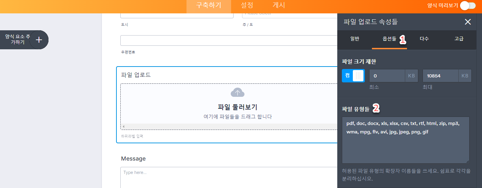The image size is (482, 188).
Task: Open the 다수 properties tab
Action: tap(424, 39)
